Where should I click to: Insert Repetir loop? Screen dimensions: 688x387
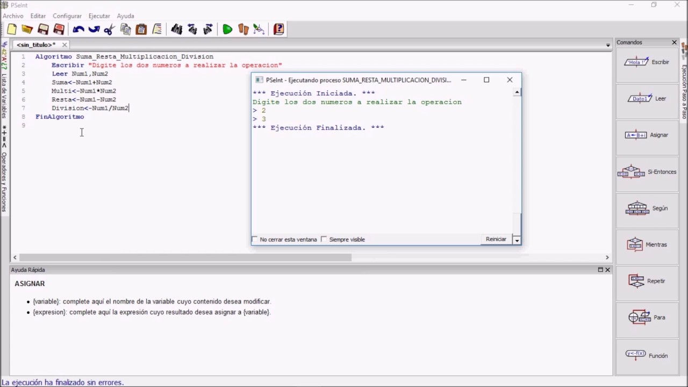coord(647,281)
